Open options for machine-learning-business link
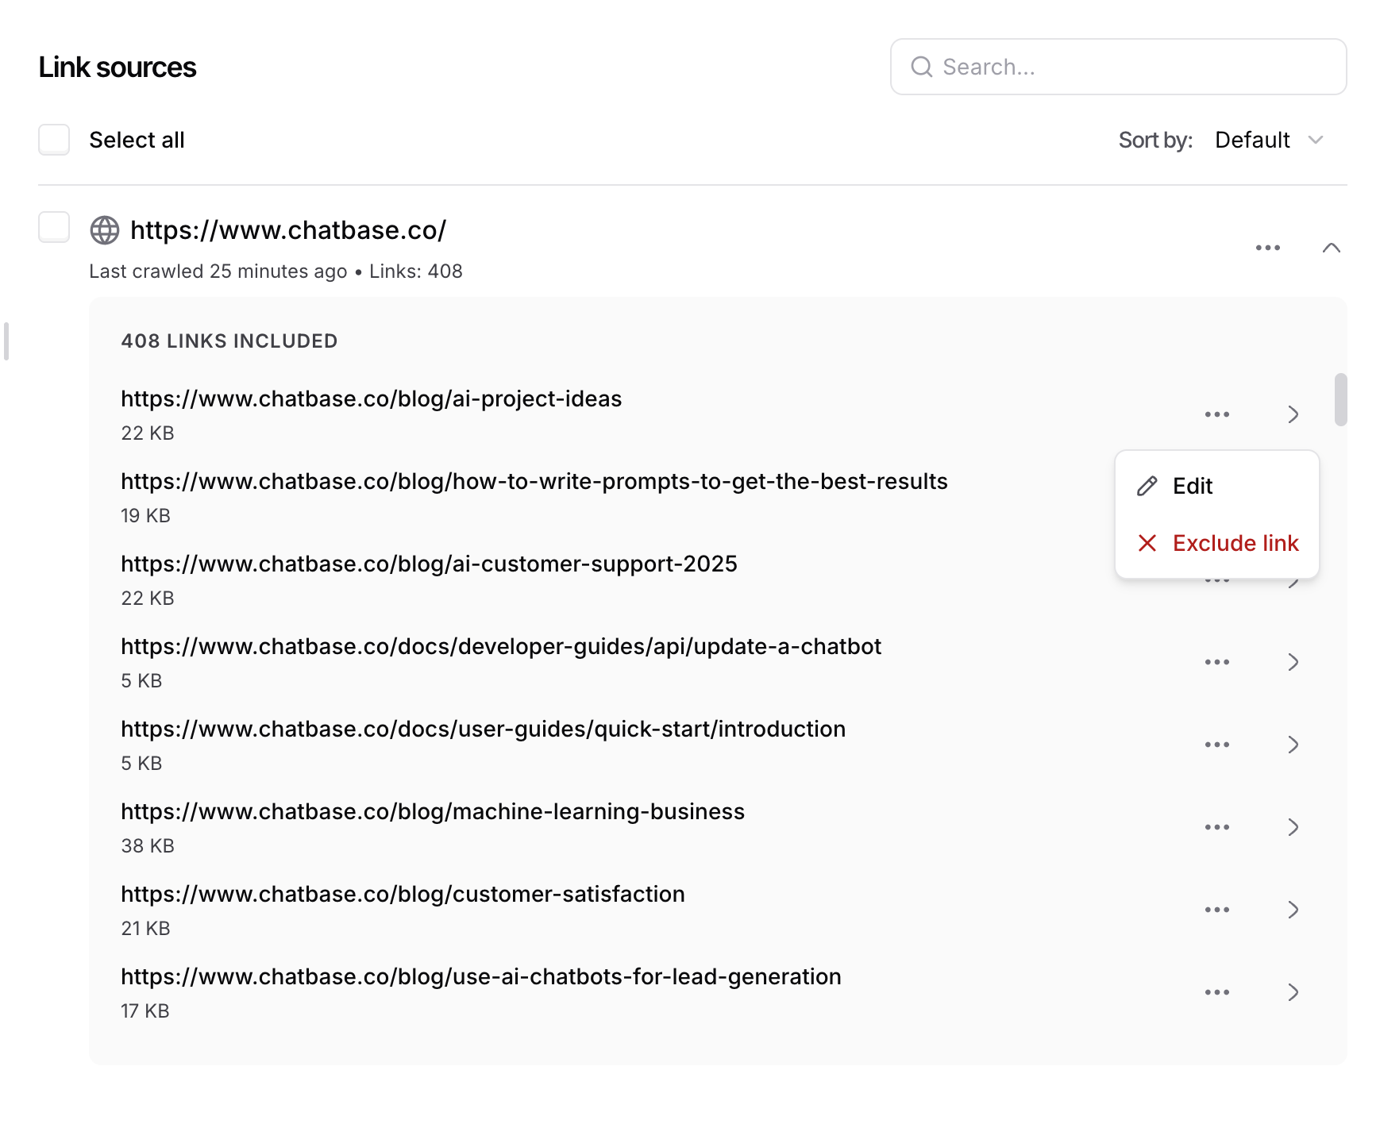 [x=1216, y=827]
